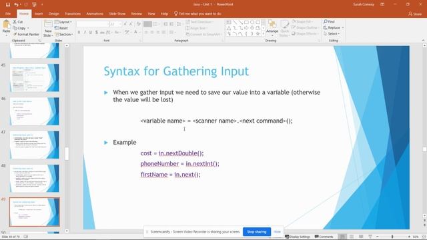Click the Tell me what you want search box
The width and height of the screenshot is (427, 240).
click(197, 13)
